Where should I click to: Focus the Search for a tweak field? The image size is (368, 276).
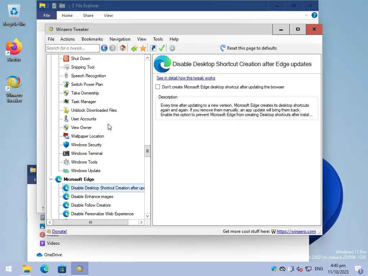coord(73,48)
